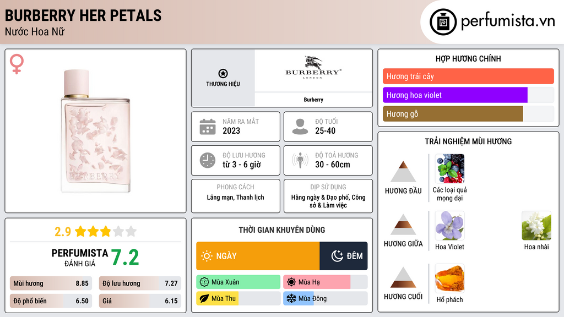Click the perfumista.vn perfume bottle logo icon
The image size is (564, 317).
coord(443,22)
